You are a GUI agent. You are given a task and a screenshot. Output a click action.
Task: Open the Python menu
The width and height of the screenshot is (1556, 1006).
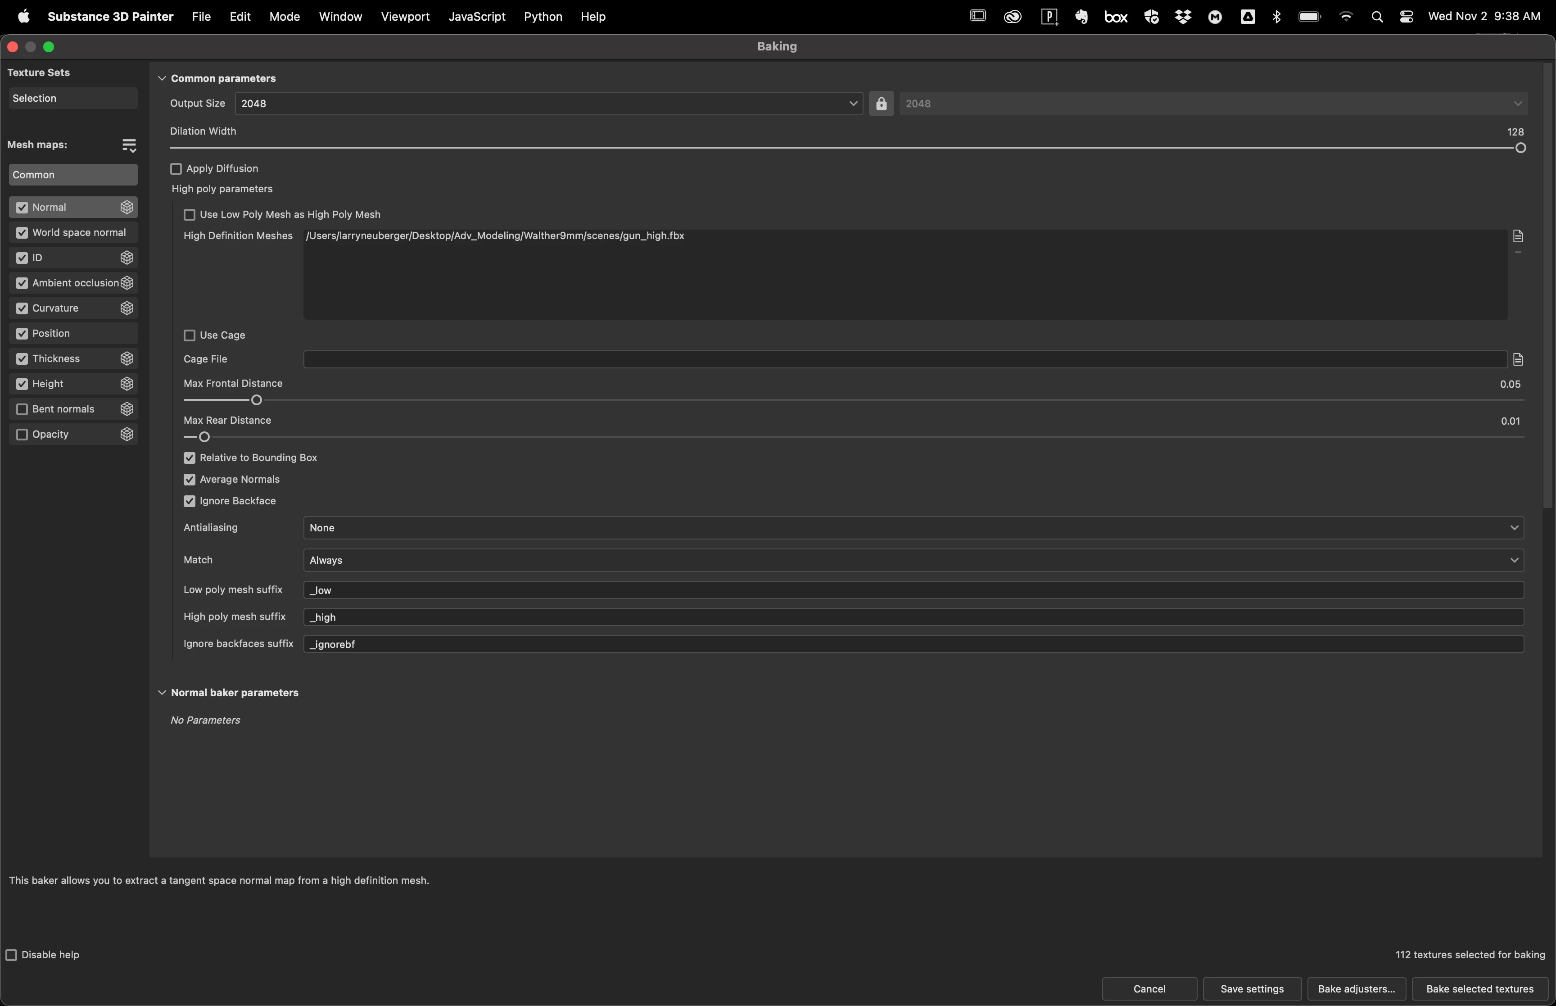point(543,17)
